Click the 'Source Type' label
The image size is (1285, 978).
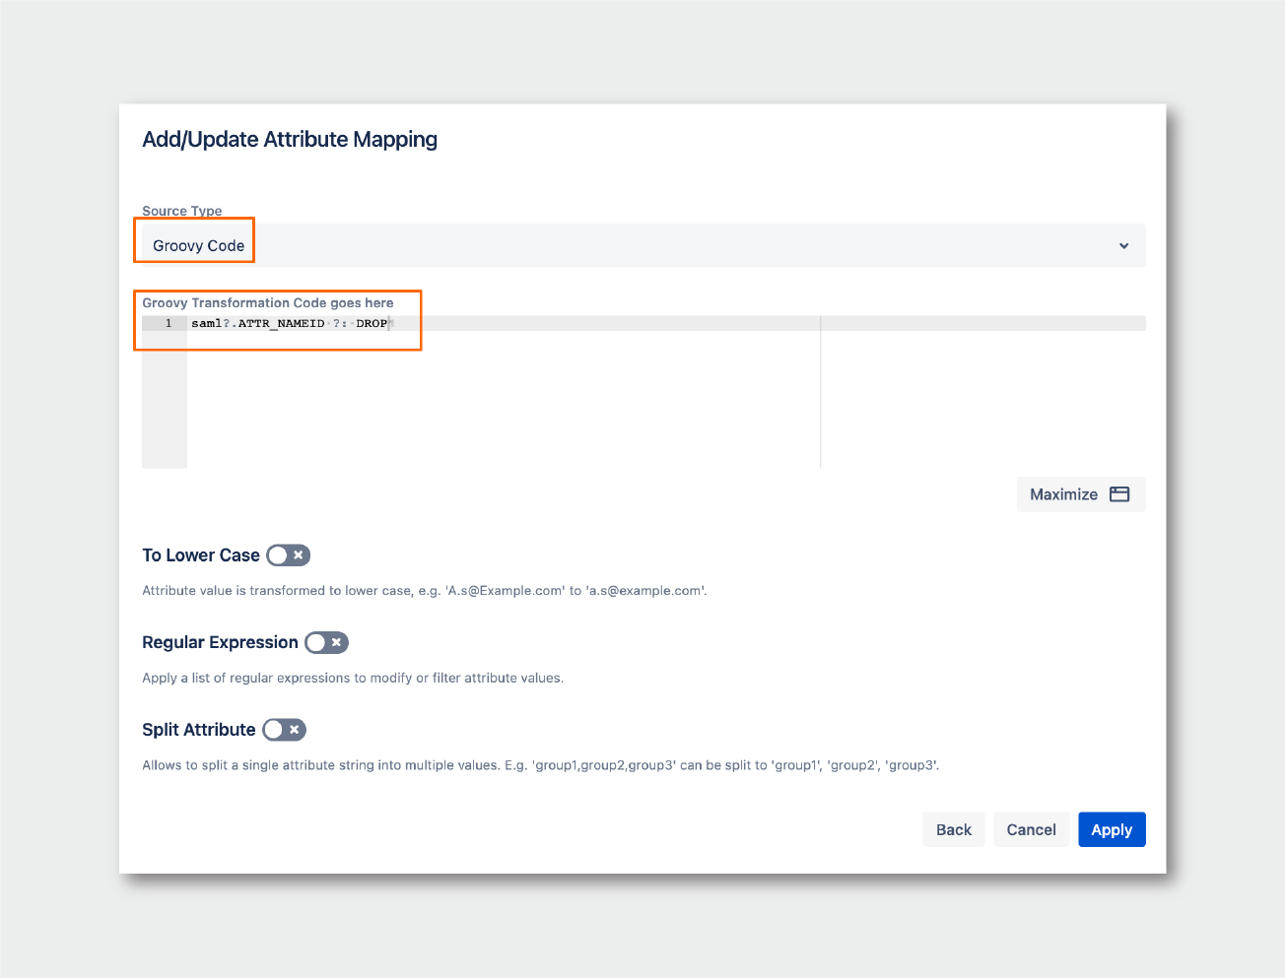click(182, 211)
